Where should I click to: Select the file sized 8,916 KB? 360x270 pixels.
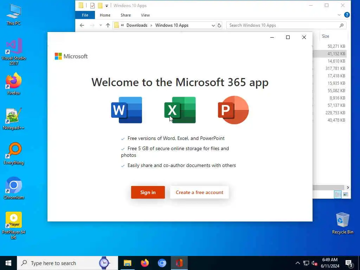coord(337,98)
